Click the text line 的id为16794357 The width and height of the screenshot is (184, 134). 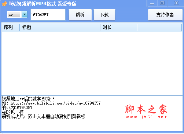[x=17, y=107]
